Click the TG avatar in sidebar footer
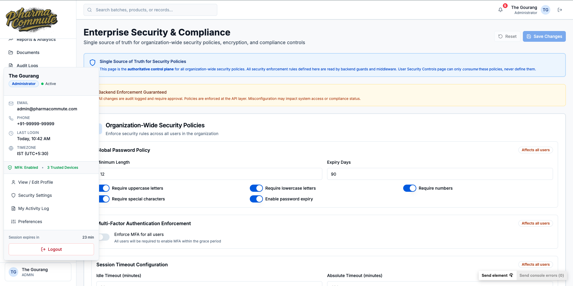573x286 pixels. 13,272
